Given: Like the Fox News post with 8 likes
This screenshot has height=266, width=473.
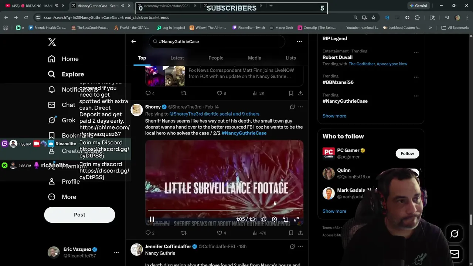Looking at the screenshot, I should coord(222,93).
